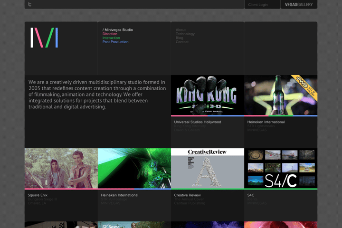342x228 pixels.
Task: Open the partially visible Sexy thumbnail
Action: (x=134, y=225)
